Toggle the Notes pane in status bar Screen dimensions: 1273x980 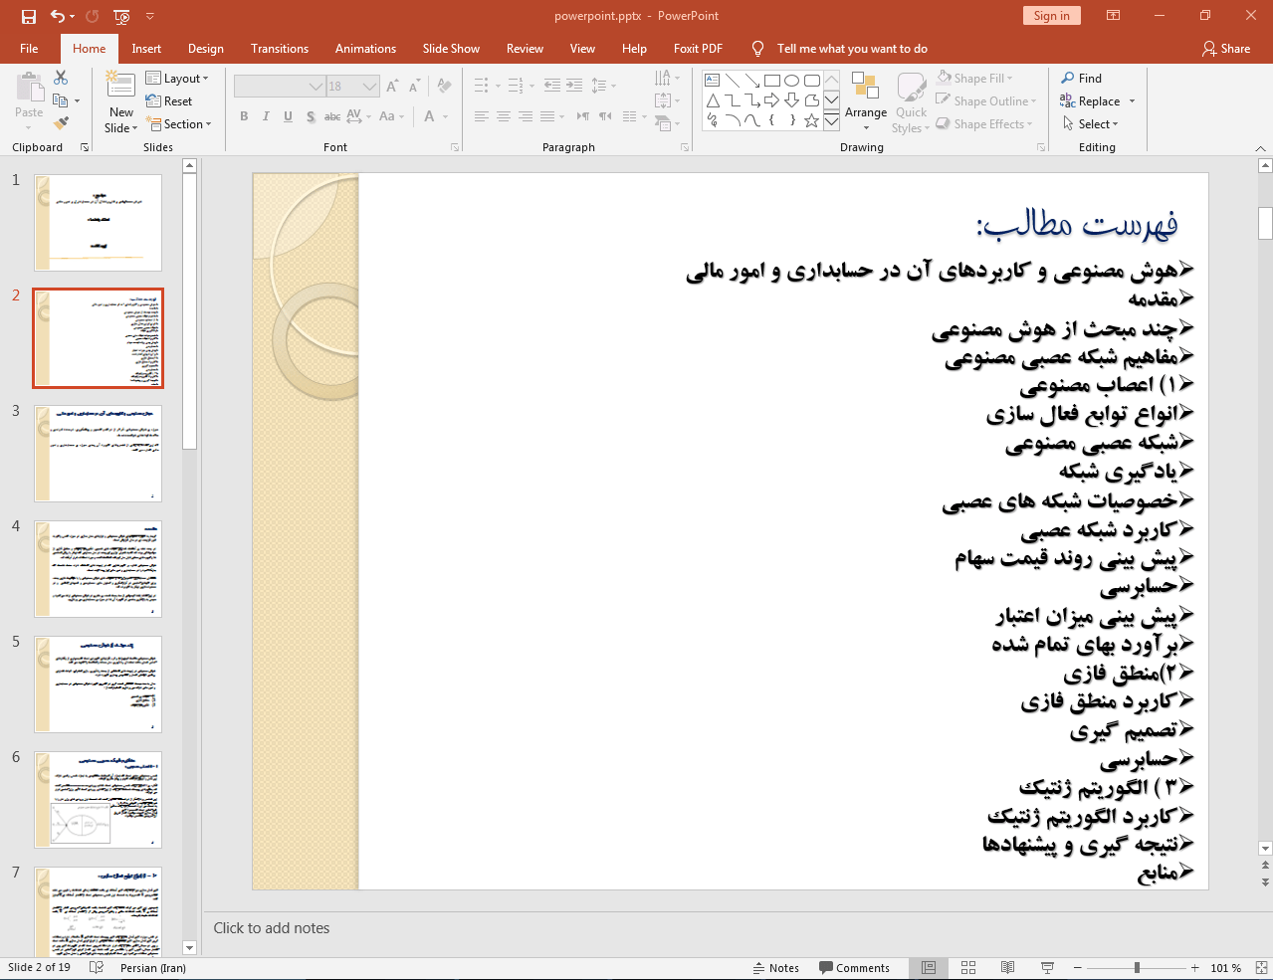775,968
